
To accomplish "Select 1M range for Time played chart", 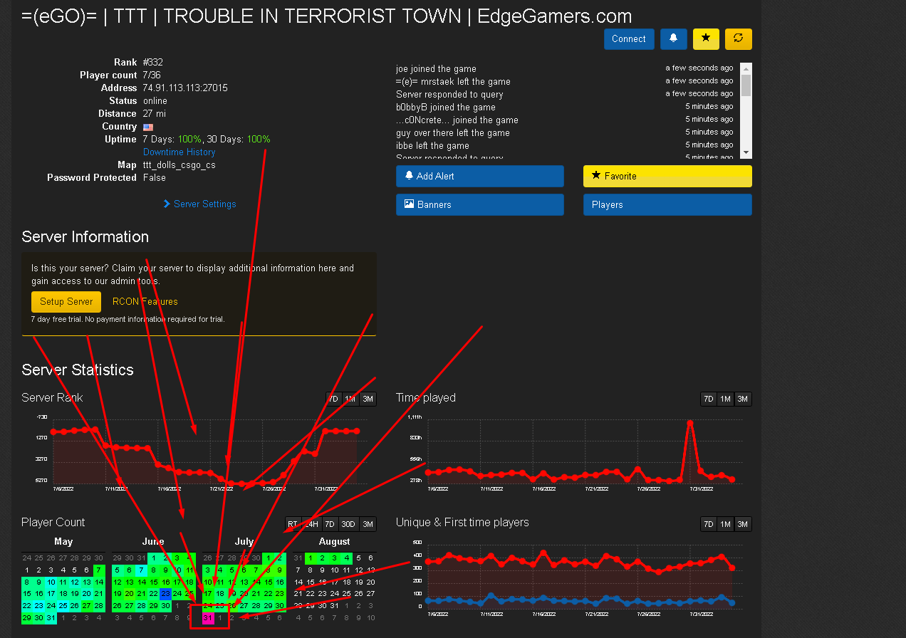I will pos(726,399).
